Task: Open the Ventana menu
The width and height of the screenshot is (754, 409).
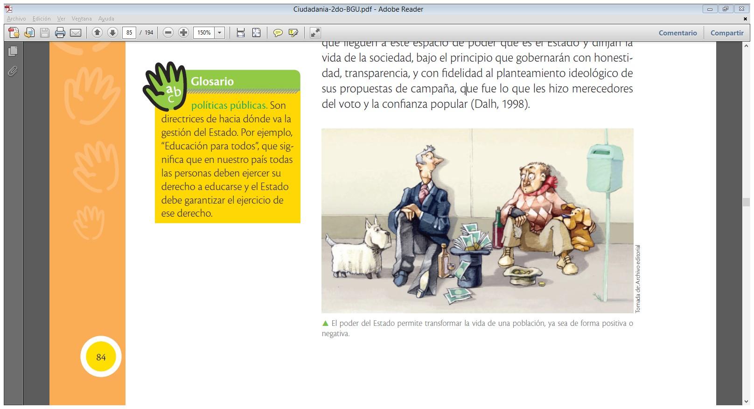Action: click(x=82, y=19)
